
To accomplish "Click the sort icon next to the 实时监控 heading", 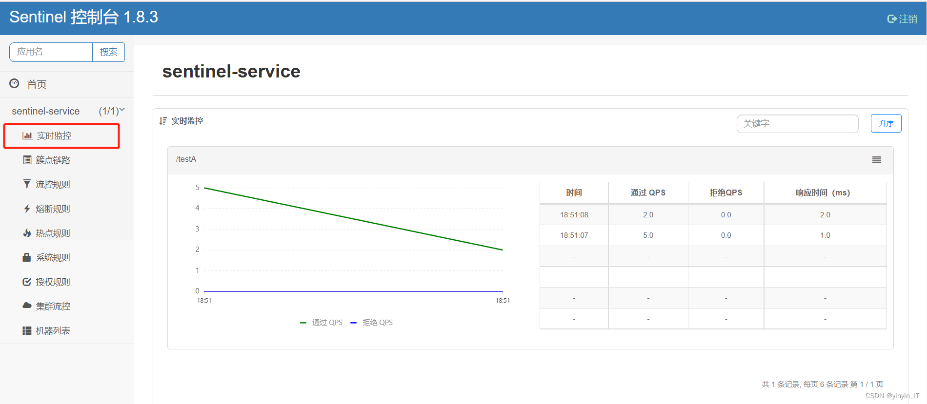I will (x=163, y=121).
